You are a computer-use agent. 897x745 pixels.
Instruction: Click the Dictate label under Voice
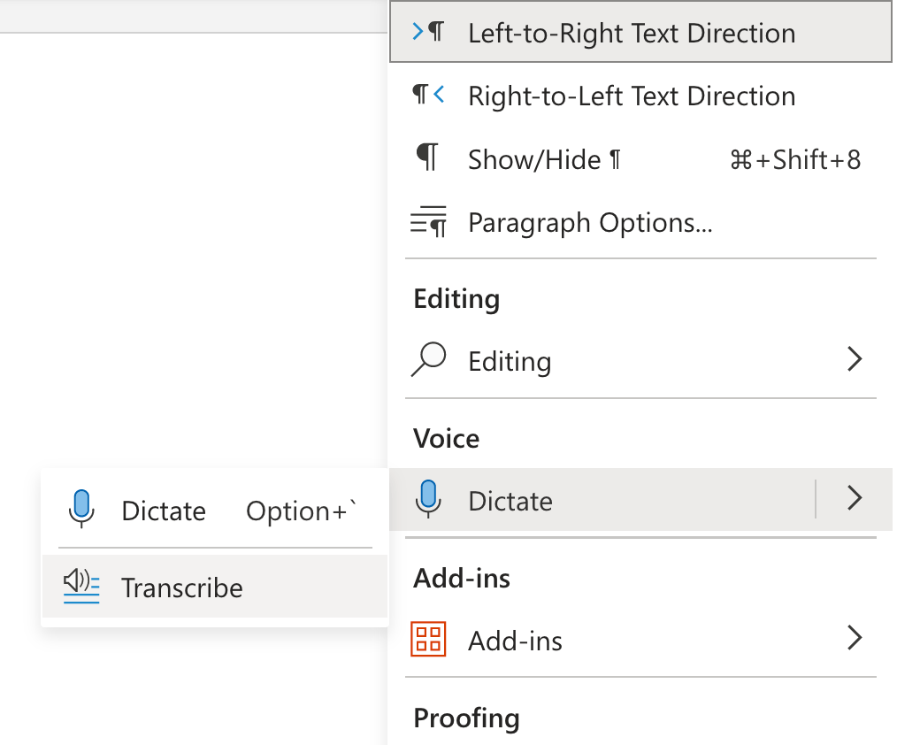click(x=510, y=501)
